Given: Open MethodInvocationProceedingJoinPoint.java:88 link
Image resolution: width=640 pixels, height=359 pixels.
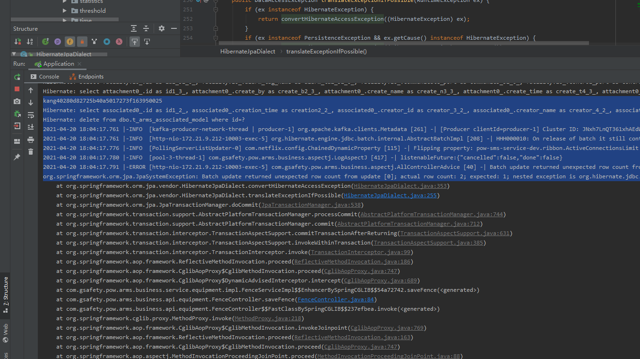Looking at the screenshot, I should tap(388, 356).
